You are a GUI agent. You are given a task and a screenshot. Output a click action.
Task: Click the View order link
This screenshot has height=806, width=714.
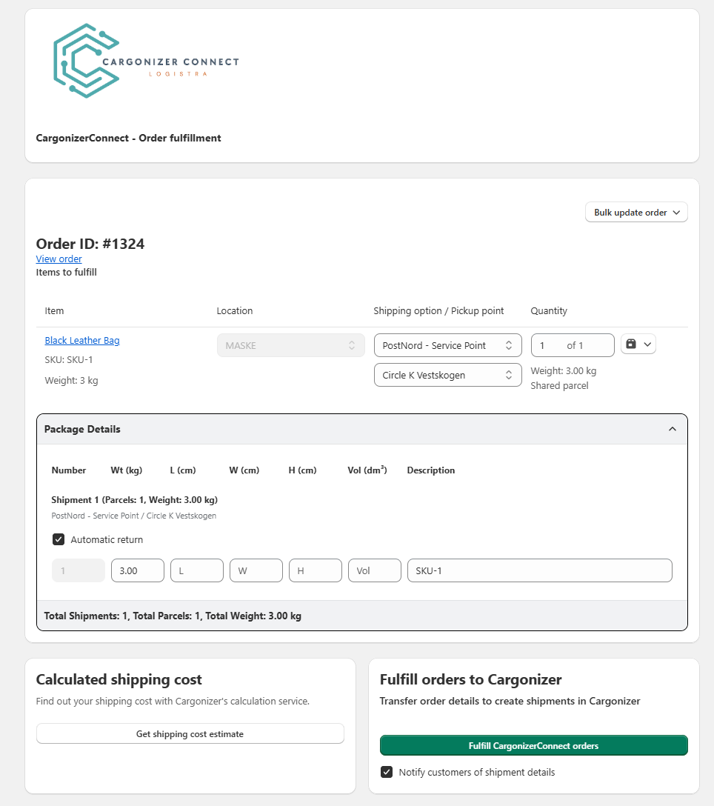point(59,259)
